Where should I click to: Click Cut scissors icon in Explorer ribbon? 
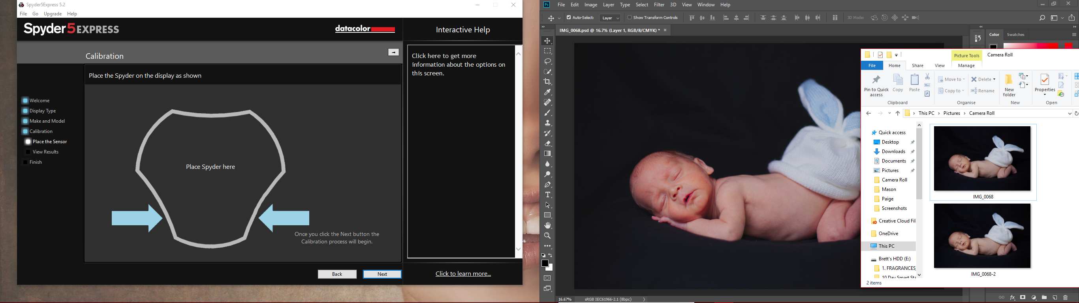pyautogui.click(x=927, y=77)
